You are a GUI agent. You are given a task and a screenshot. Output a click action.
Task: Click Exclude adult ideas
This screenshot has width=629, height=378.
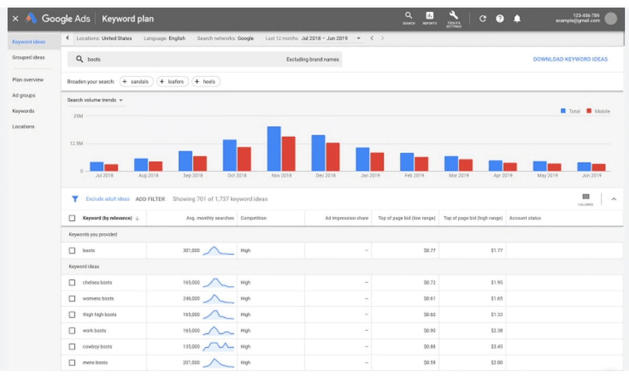point(109,199)
